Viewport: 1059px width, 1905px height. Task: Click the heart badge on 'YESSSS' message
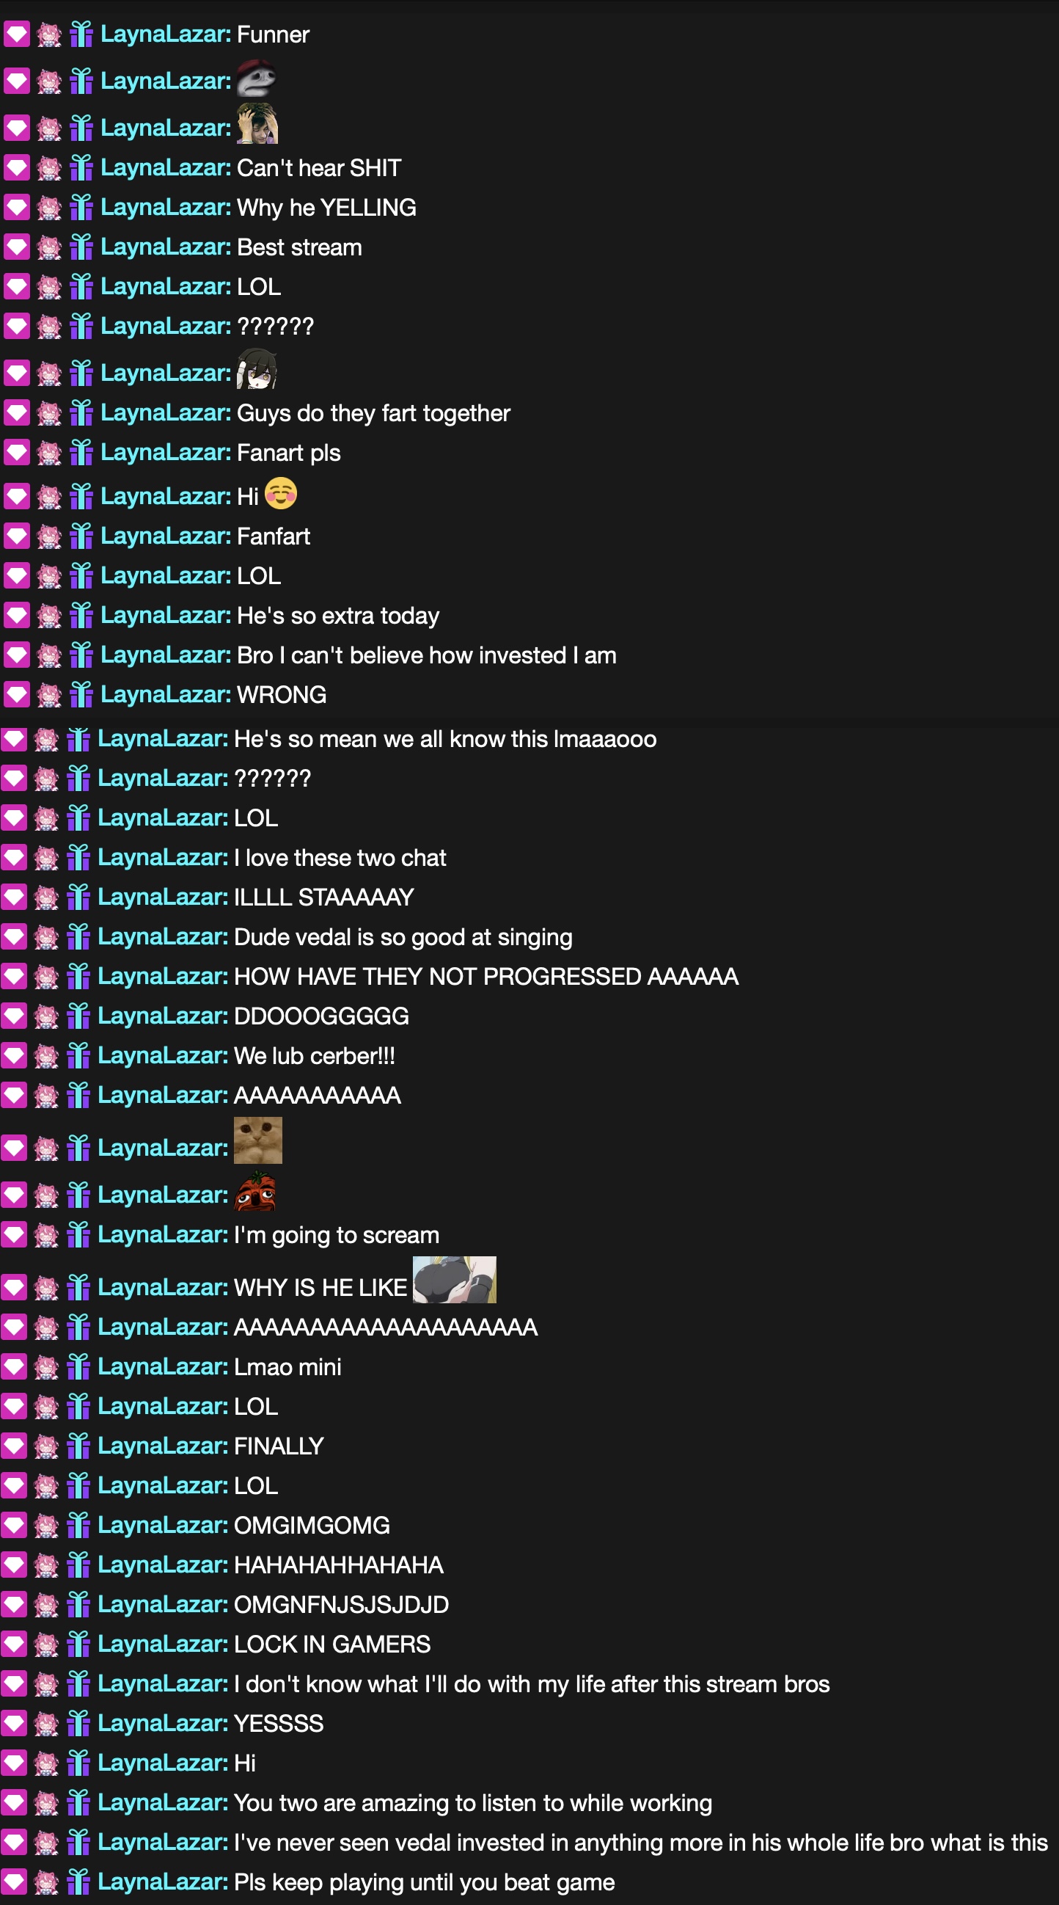(13, 1722)
